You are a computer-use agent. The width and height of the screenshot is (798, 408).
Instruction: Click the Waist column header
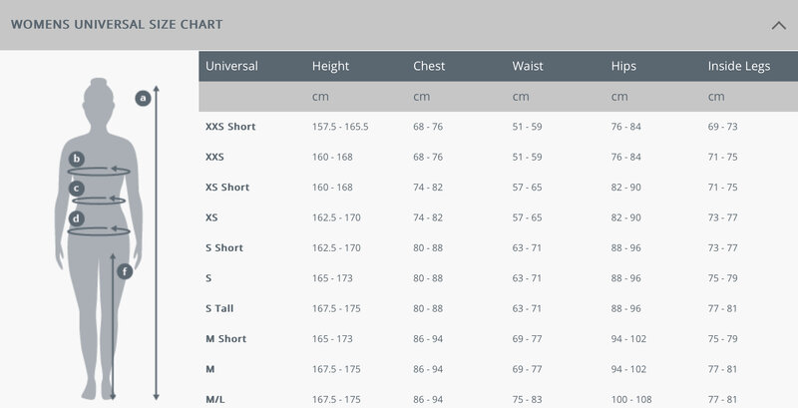[x=528, y=67]
